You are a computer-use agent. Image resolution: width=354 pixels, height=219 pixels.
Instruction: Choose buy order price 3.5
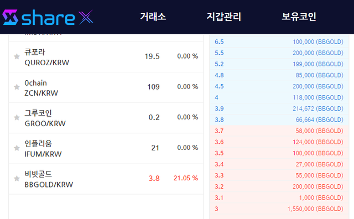click(x=219, y=153)
